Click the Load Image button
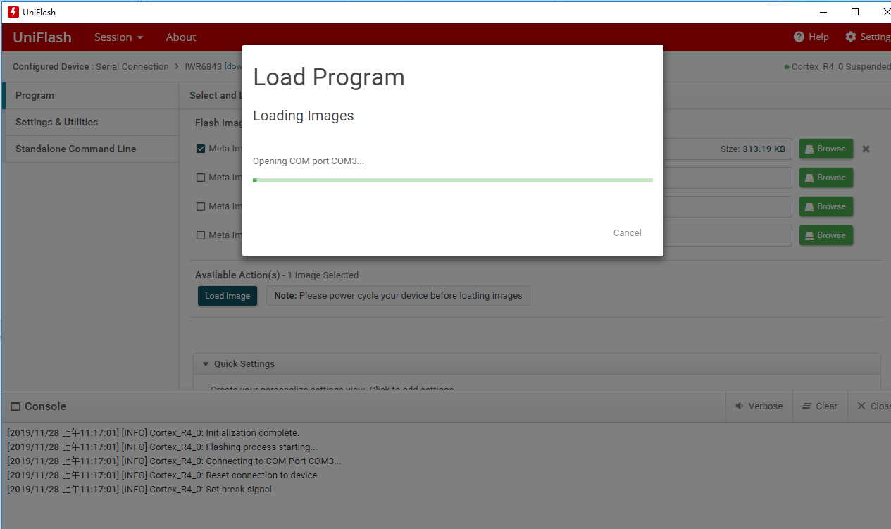 (228, 296)
